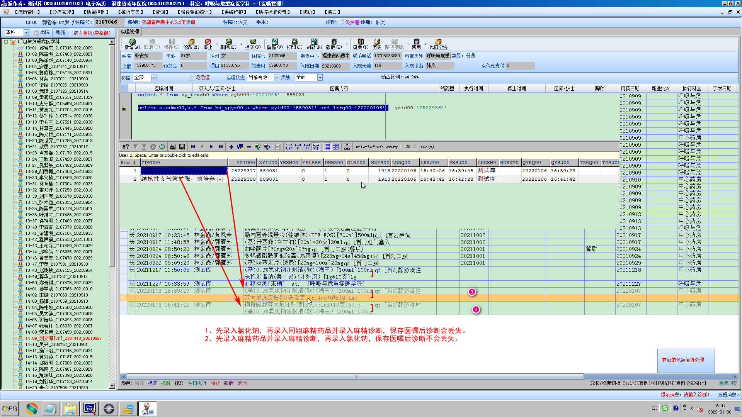Switch to the 医嘱管理 tab
This screenshot has height=417, width=742.
point(130,32)
